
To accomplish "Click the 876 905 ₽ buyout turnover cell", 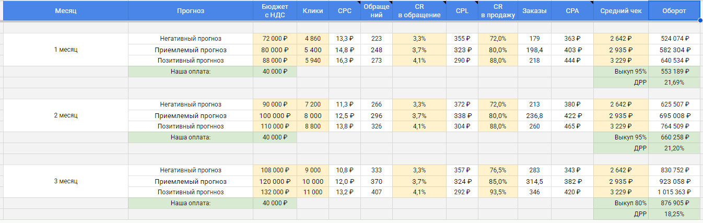I will click(x=674, y=203).
